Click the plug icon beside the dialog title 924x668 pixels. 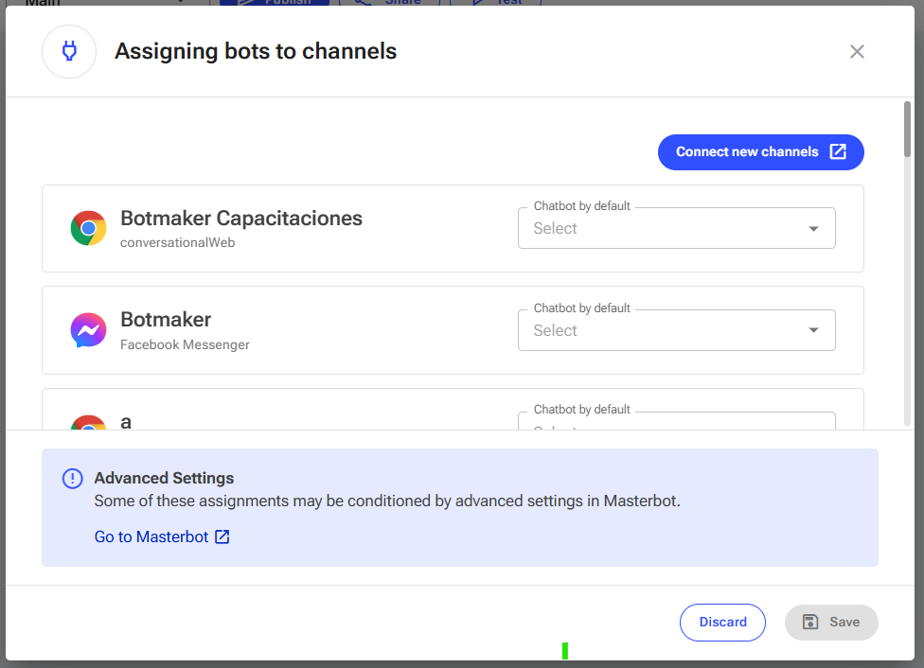tap(69, 51)
